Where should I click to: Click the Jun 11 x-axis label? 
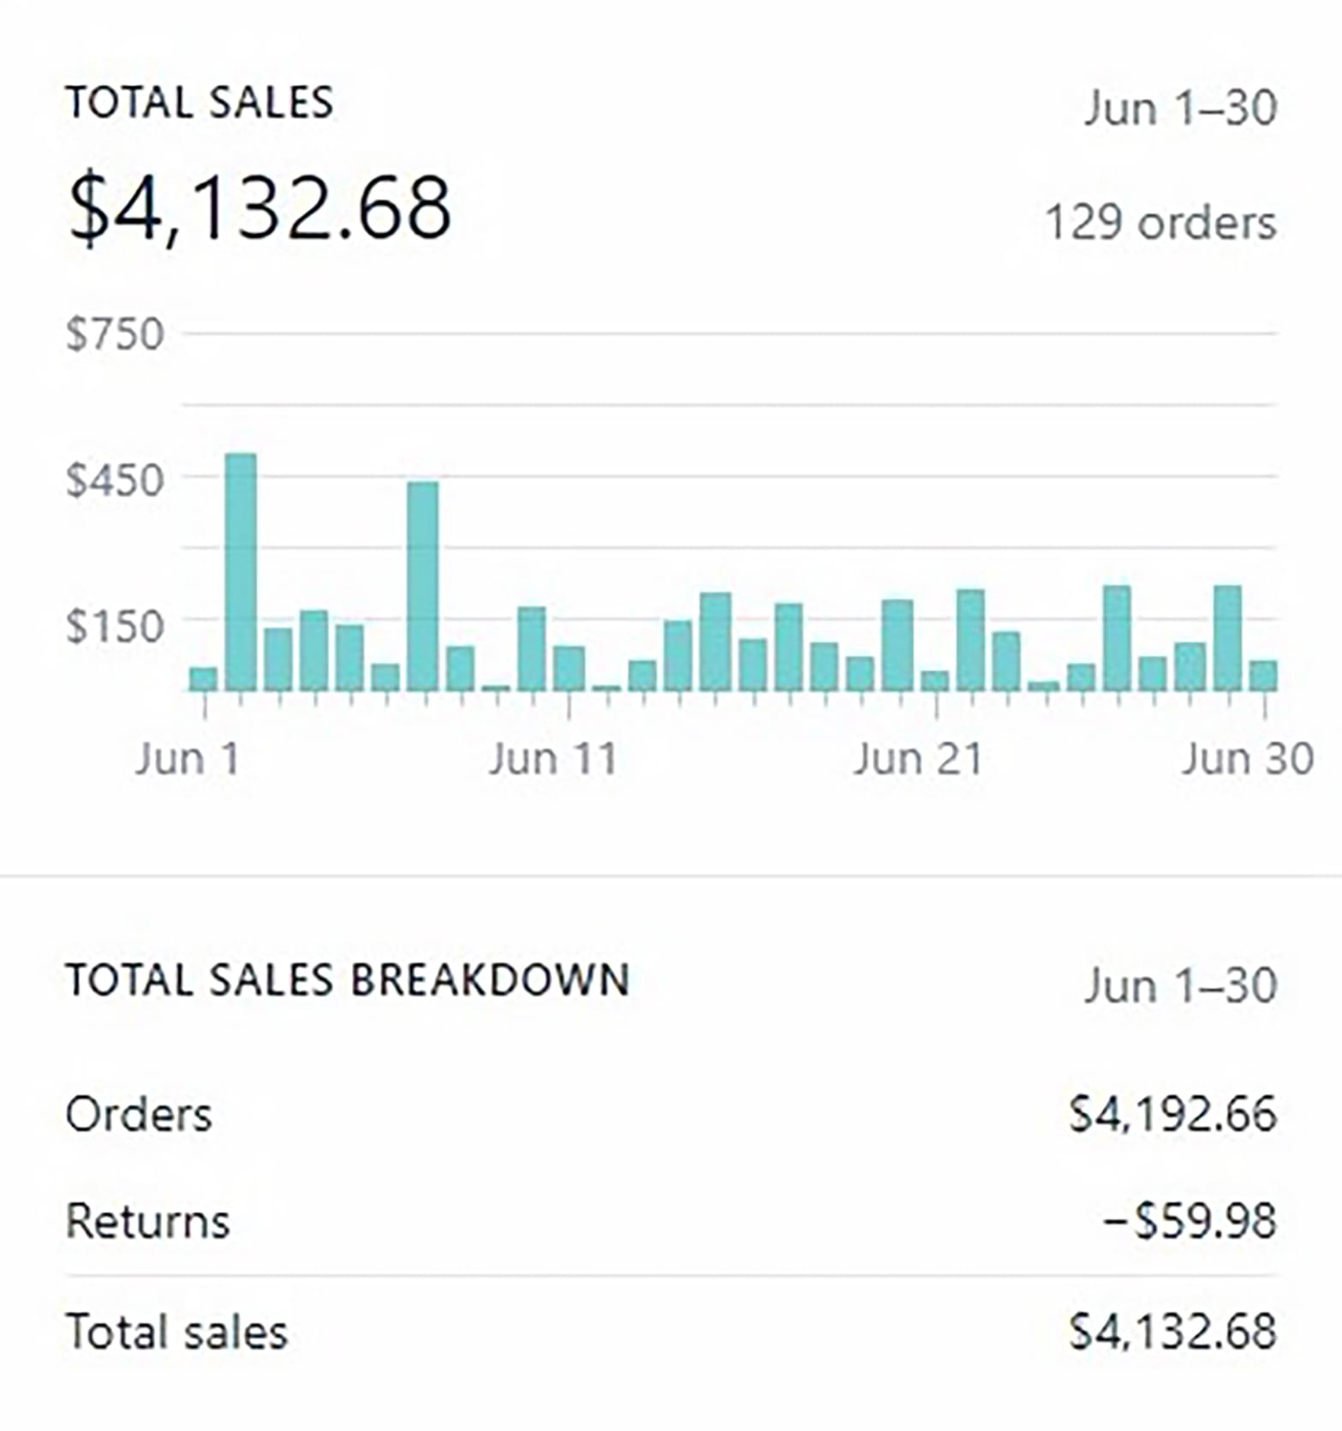[553, 759]
